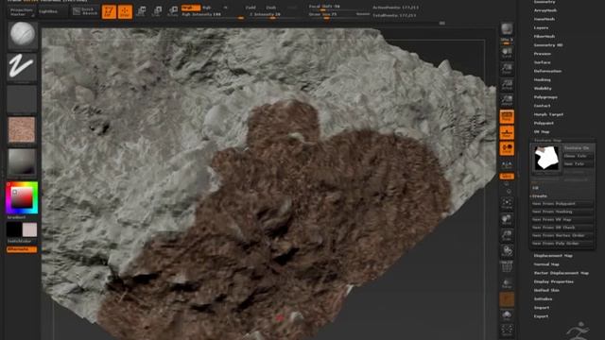The width and height of the screenshot is (605, 340).
Task: Expand the Surface subpalette
Action: 542,62
